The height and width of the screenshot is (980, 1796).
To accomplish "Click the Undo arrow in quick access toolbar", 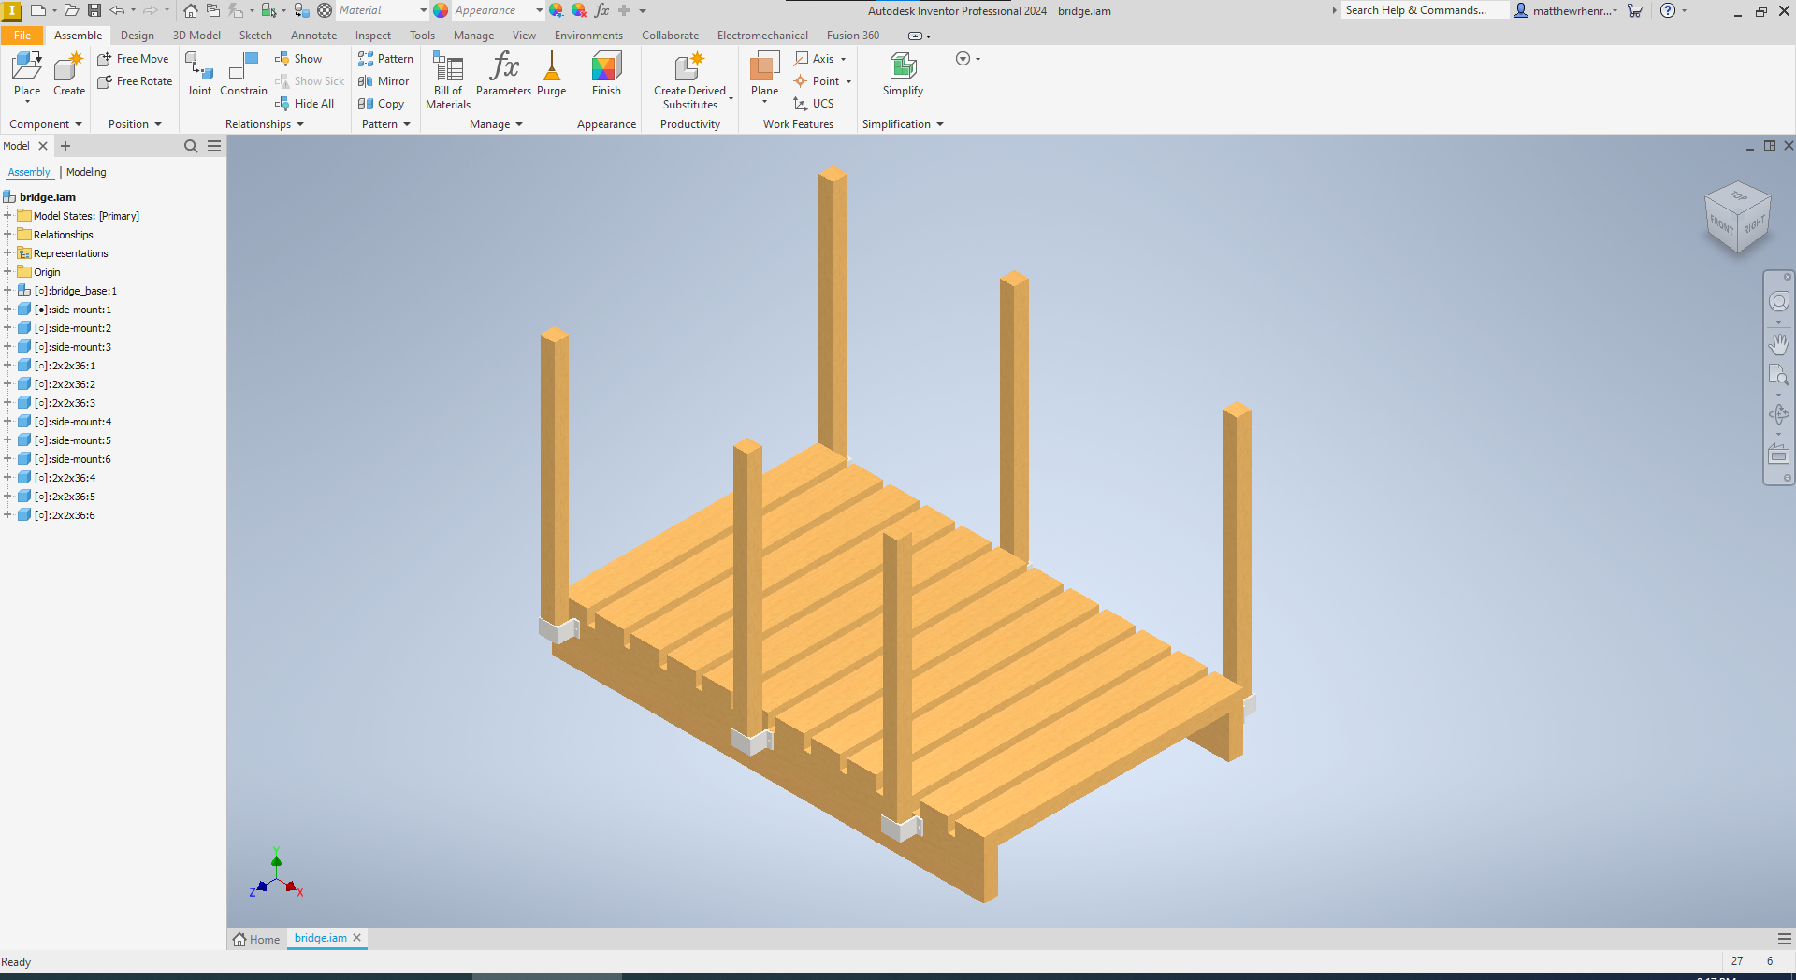I will (x=117, y=10).
